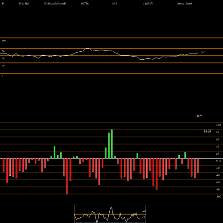Click the "14" value in mini chart
223x223 pixels.
point(144,217)
